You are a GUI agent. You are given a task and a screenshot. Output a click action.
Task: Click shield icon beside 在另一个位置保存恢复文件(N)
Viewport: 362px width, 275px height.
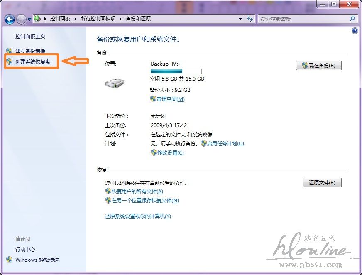[108, 200]
